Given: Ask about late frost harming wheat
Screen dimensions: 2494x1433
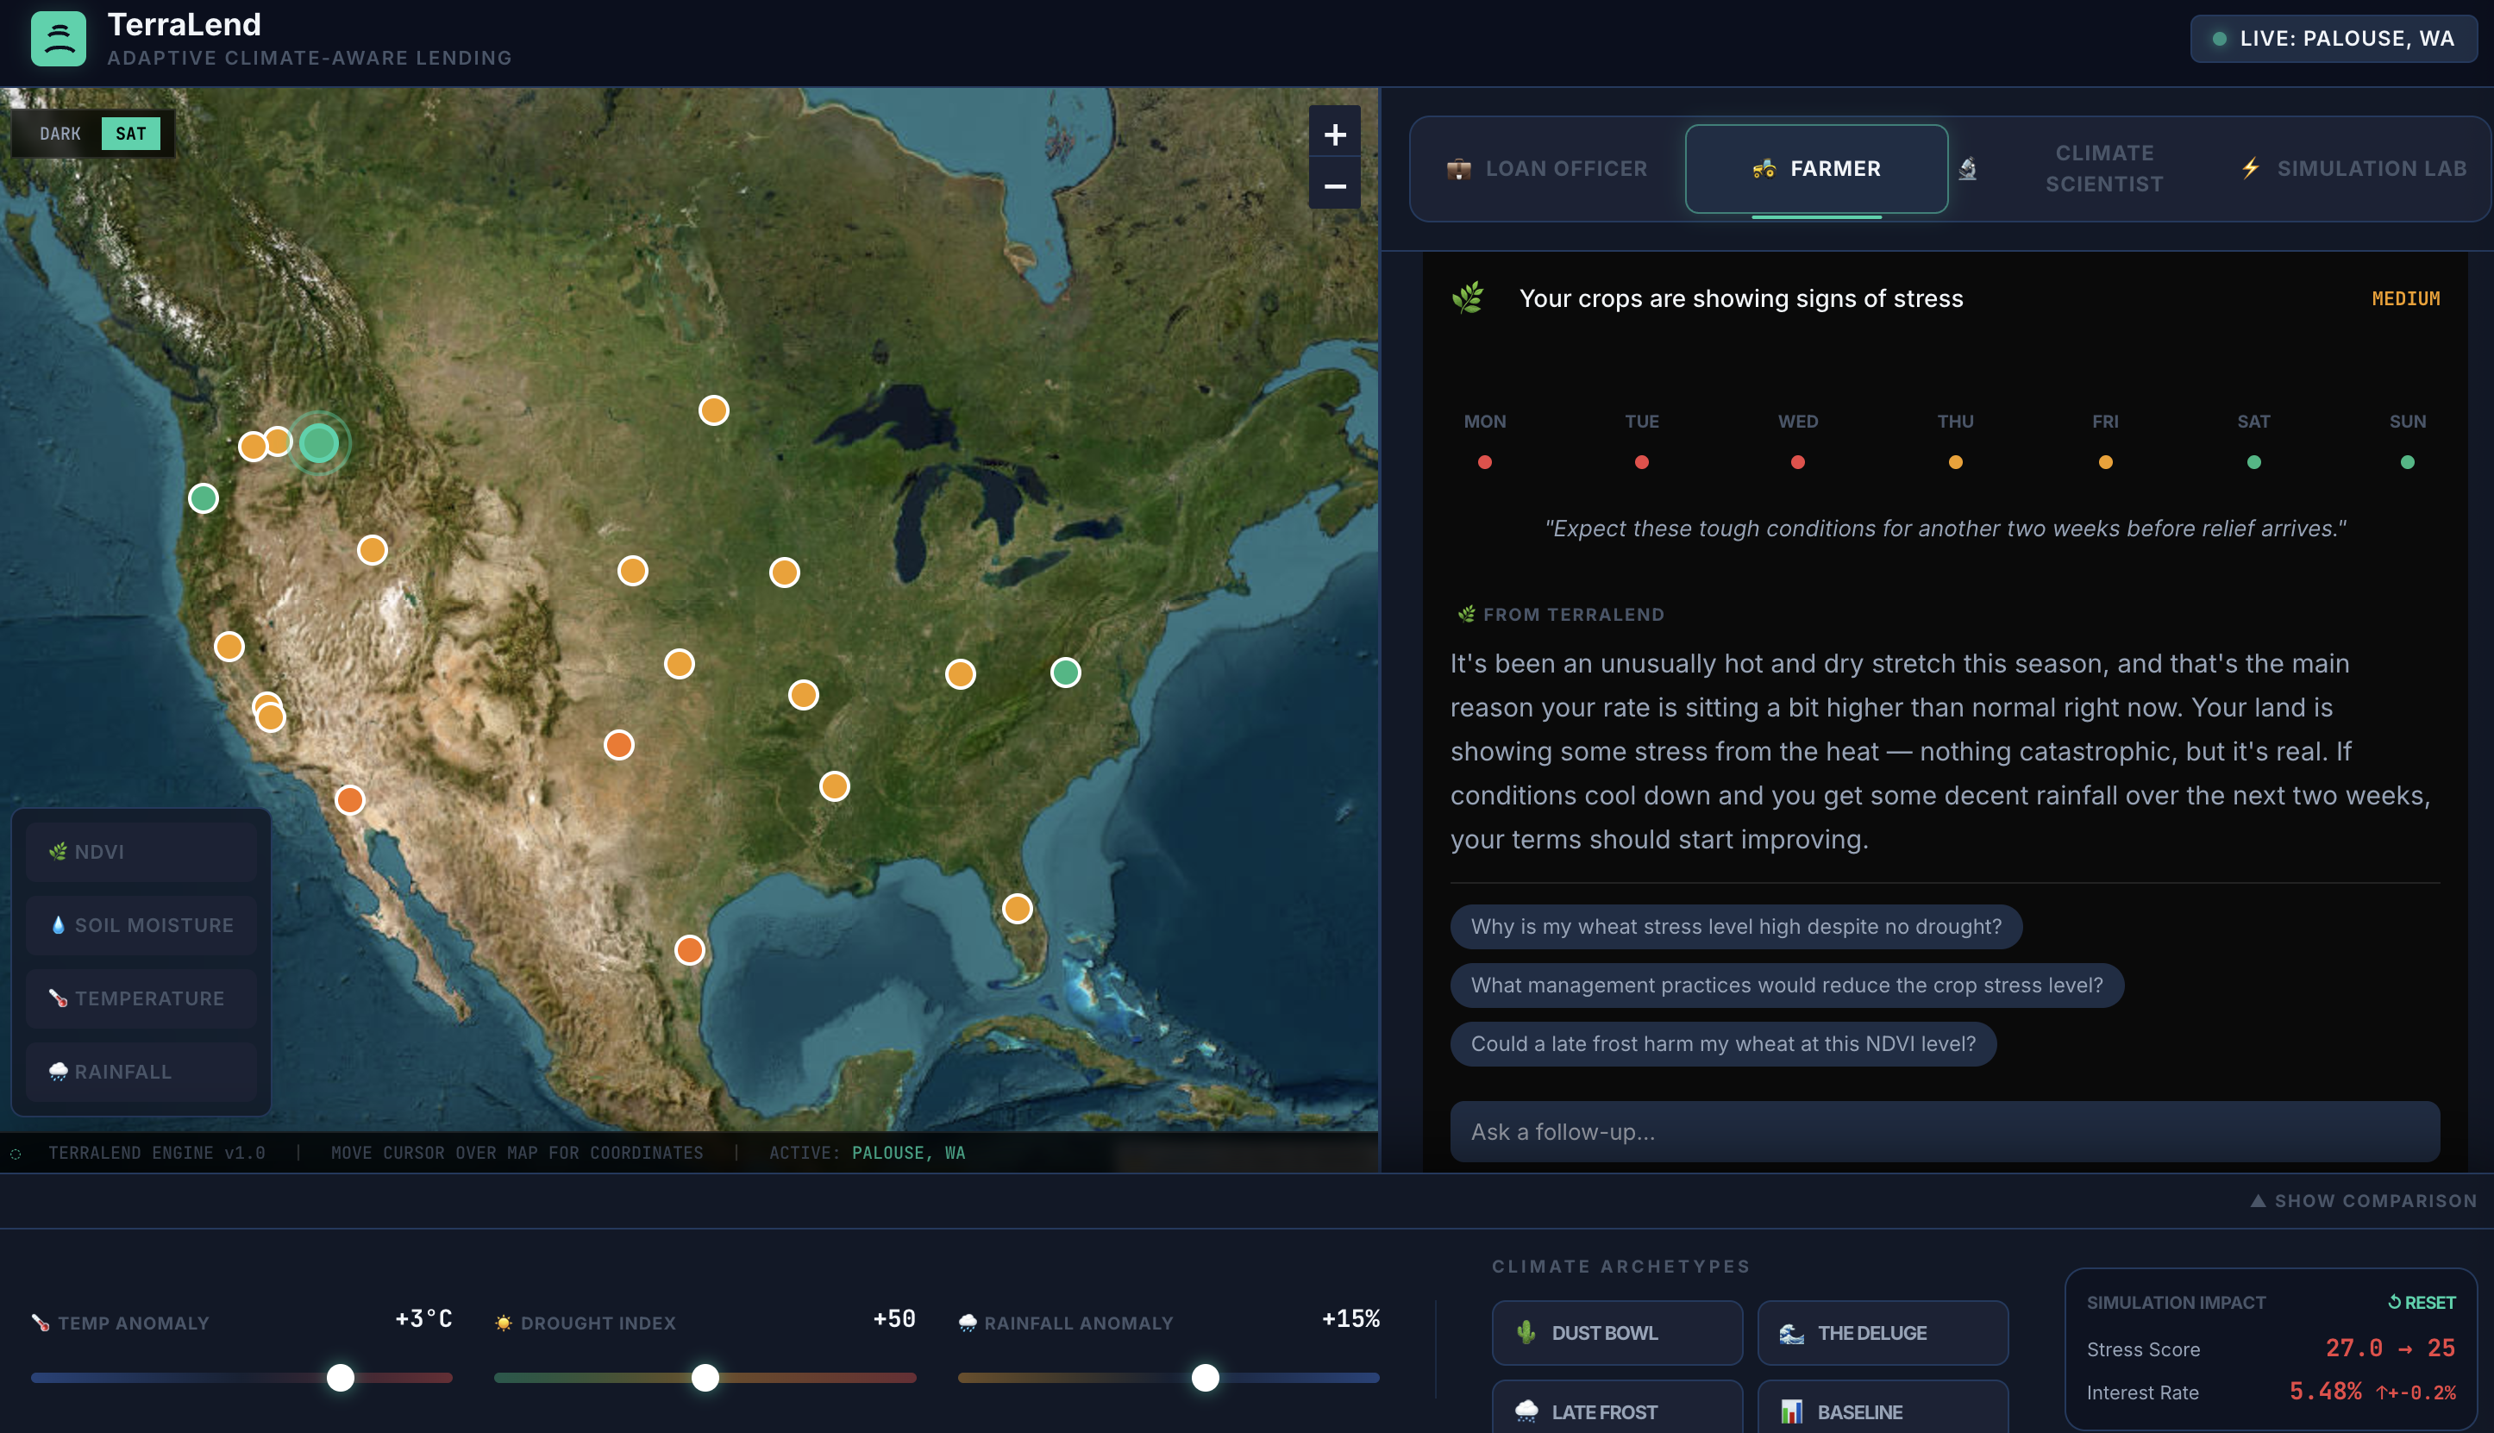Looking at the screenshot, I should tap(1722, 1043).
